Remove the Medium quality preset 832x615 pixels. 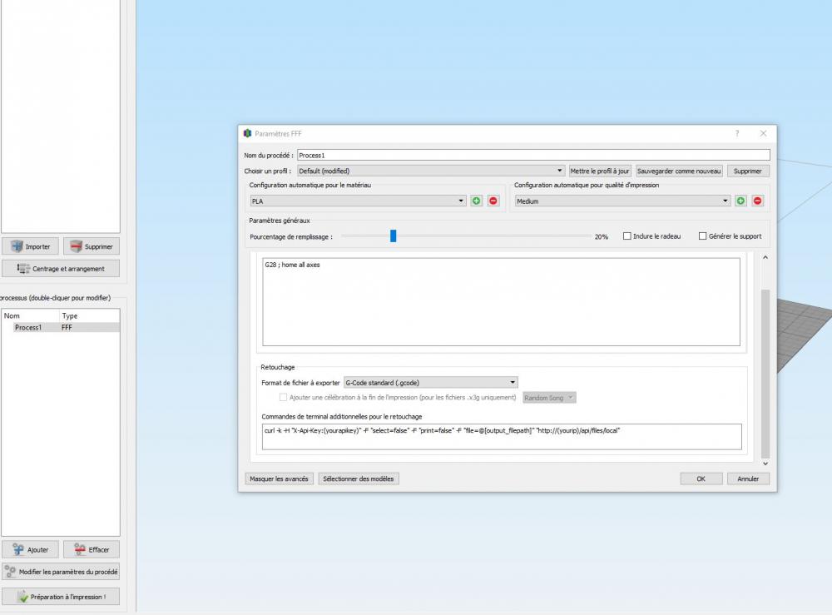[758, 201]
